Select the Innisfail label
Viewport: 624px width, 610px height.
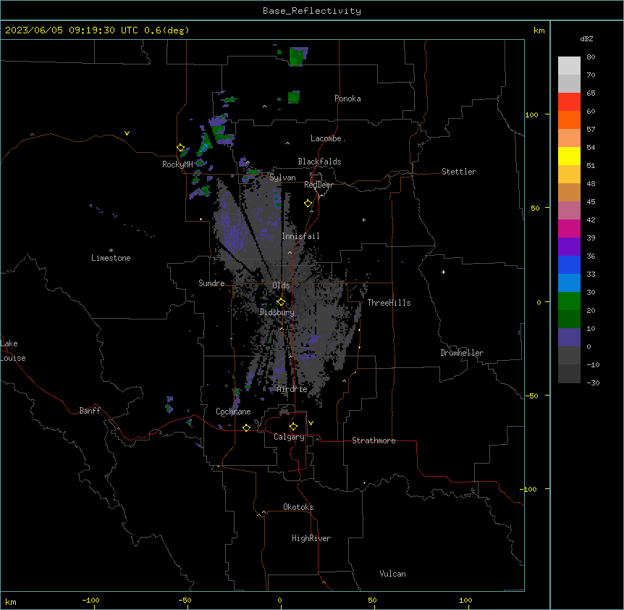[300, 236]
